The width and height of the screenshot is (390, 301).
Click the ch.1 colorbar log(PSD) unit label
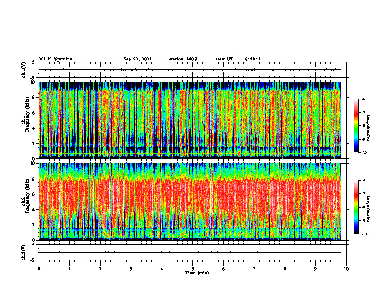[369, 128]
